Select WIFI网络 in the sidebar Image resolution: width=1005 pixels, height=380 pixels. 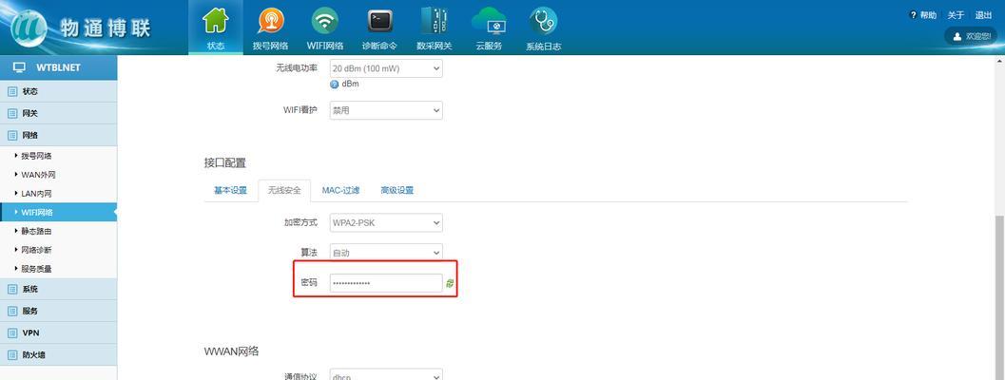pos(58,212)
